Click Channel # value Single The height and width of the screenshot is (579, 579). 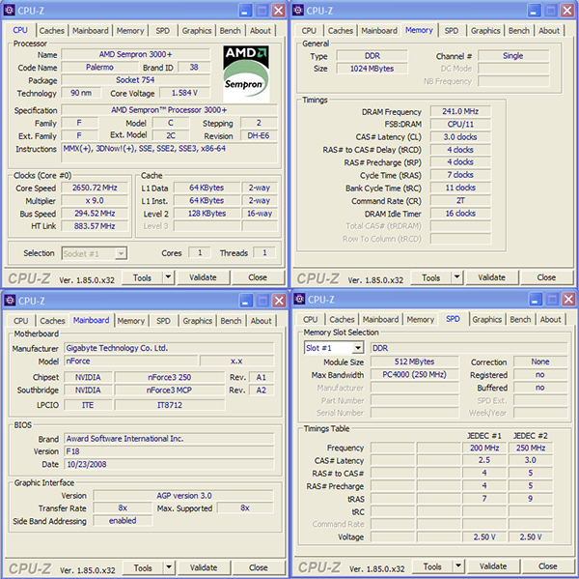coord(513,56)
